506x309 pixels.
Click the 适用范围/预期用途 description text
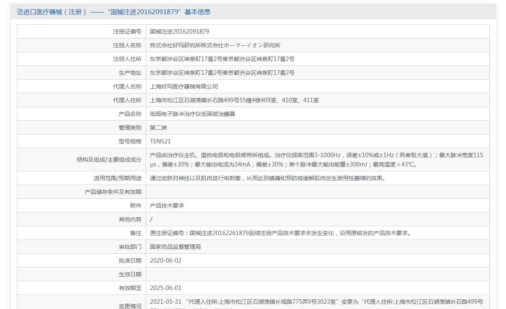click(x=267, y=178)
